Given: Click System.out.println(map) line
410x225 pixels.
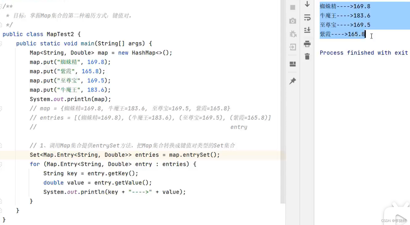Looking at the screenshot, I should point(70,99).
